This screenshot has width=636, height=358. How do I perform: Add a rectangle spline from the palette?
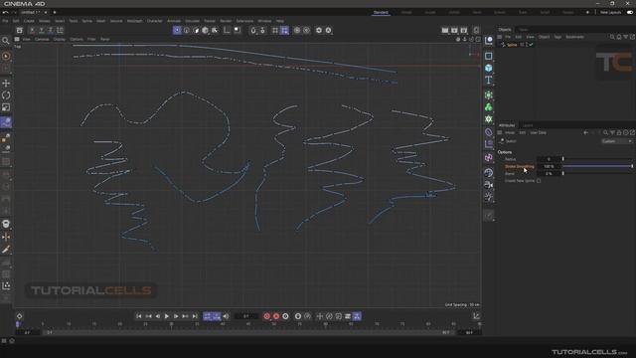[x=489, y=56]
